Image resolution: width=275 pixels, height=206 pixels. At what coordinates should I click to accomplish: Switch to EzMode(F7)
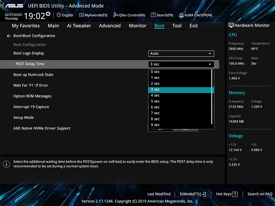[193, 194]
